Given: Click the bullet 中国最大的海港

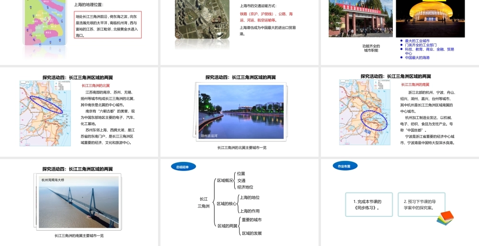Looking at the screenshot, I should (x=417, y=57).
